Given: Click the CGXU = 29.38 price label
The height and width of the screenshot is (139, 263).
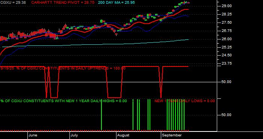Looking at the screenshot, I should 13,3.
